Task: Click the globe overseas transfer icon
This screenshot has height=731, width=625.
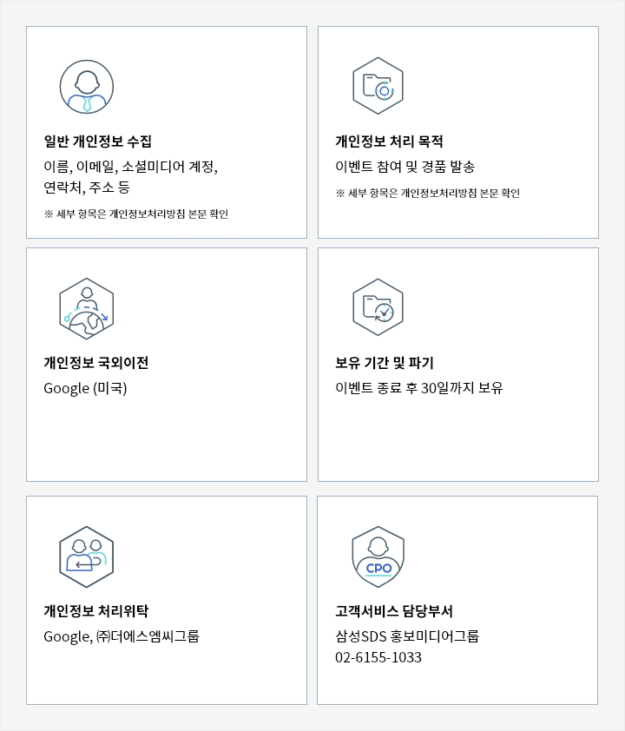Action: click(87, 308)
